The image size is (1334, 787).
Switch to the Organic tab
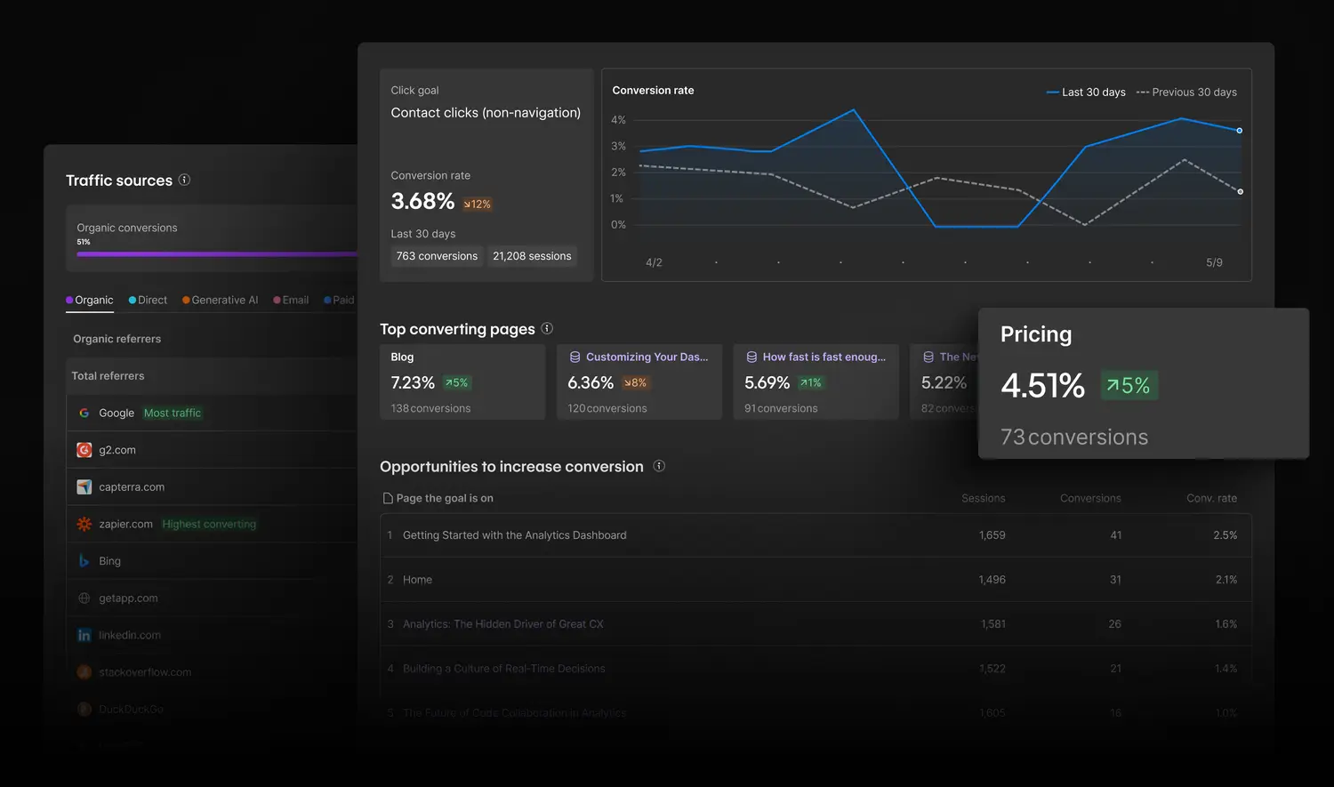[89, 300]
